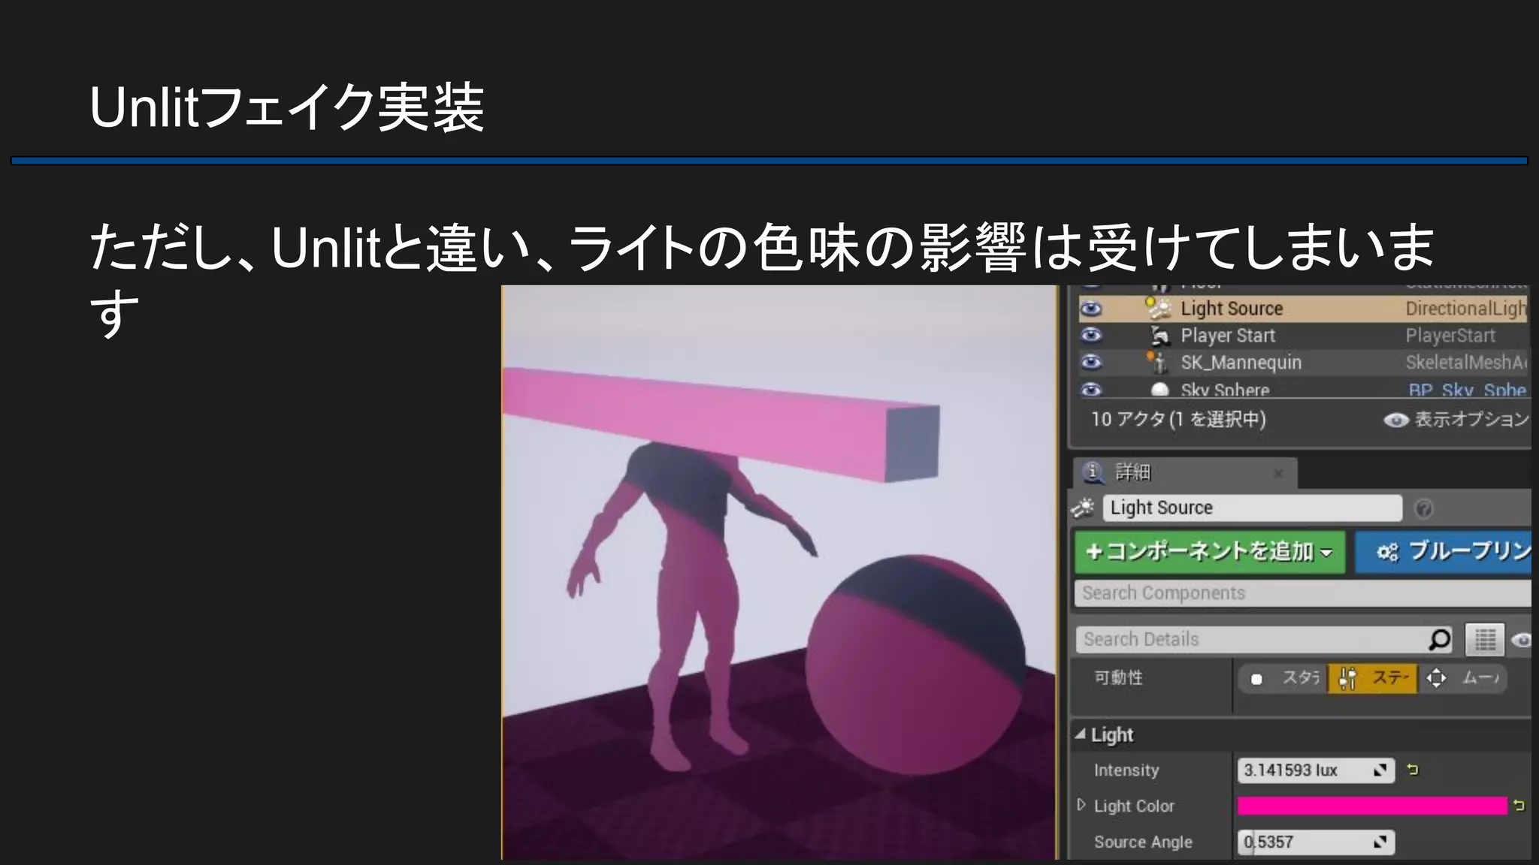Click the directional light icon beside Light Source
Viewport: 1539px width, 865px height.
coord(1158,308)
